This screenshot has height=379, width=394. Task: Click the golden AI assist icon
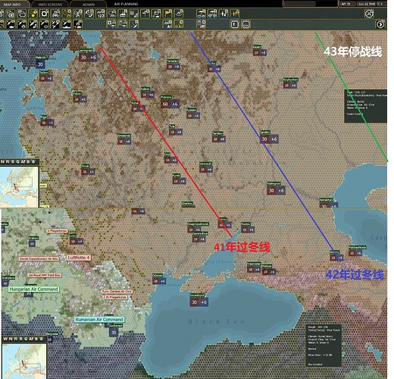click(x=179, y=24)
